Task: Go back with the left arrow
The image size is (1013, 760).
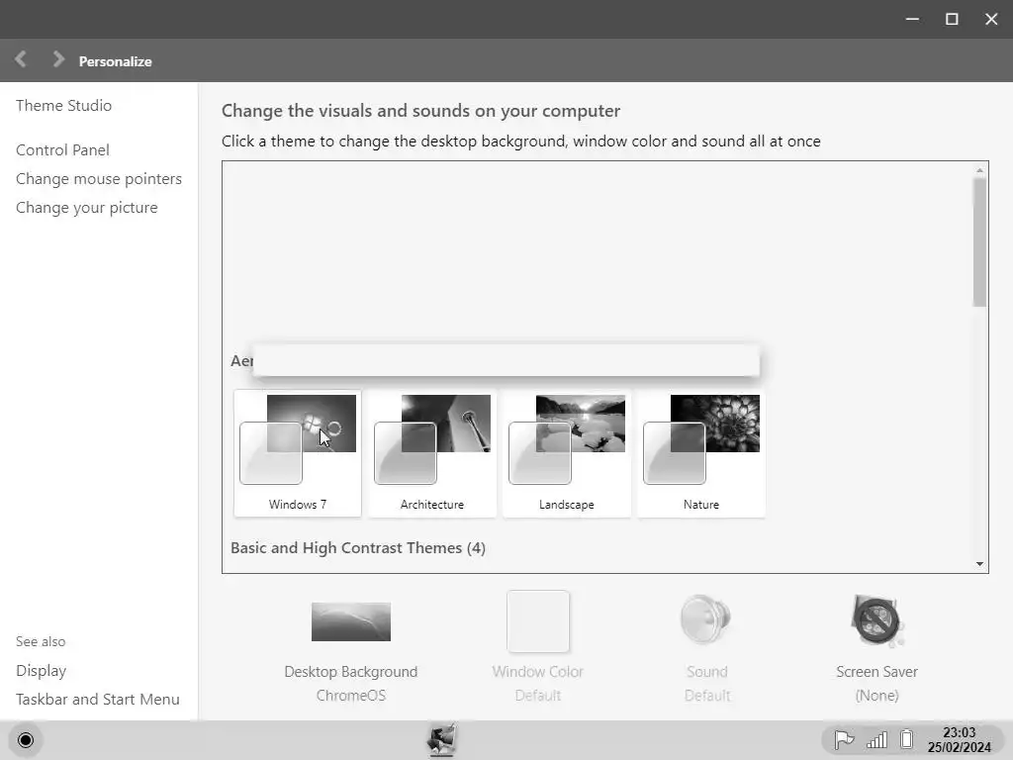Action: 21,59
